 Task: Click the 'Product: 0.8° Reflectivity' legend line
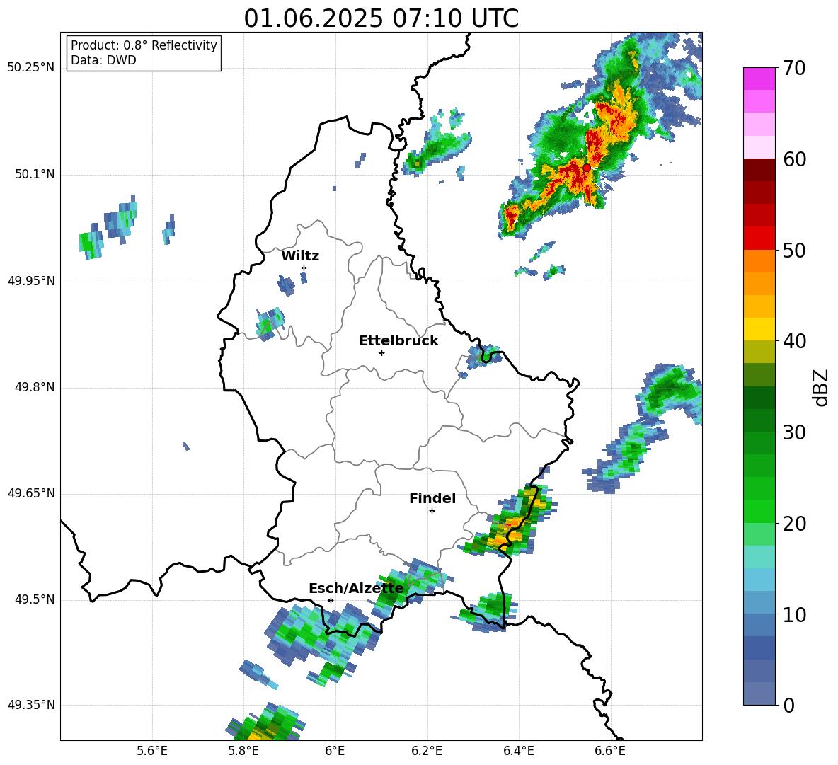point(144,45)
